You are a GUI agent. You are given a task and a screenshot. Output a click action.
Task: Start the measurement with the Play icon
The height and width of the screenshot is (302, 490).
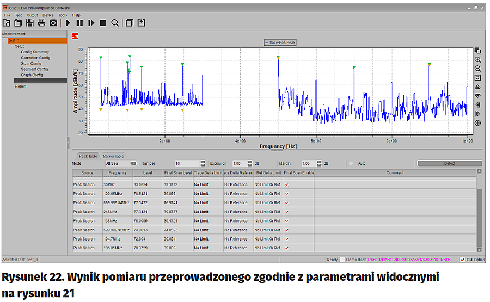(68, 23)
